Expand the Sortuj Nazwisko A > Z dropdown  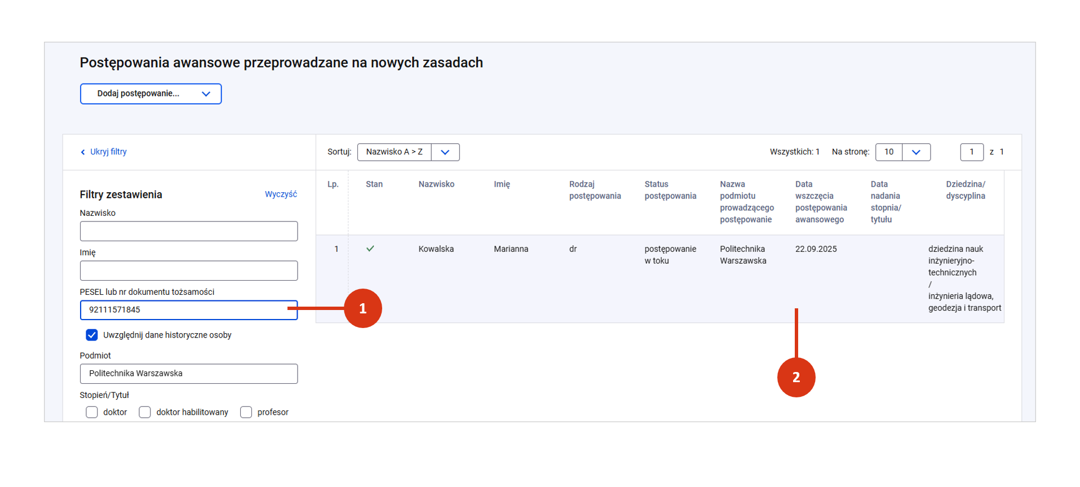[x=445, y=152]
